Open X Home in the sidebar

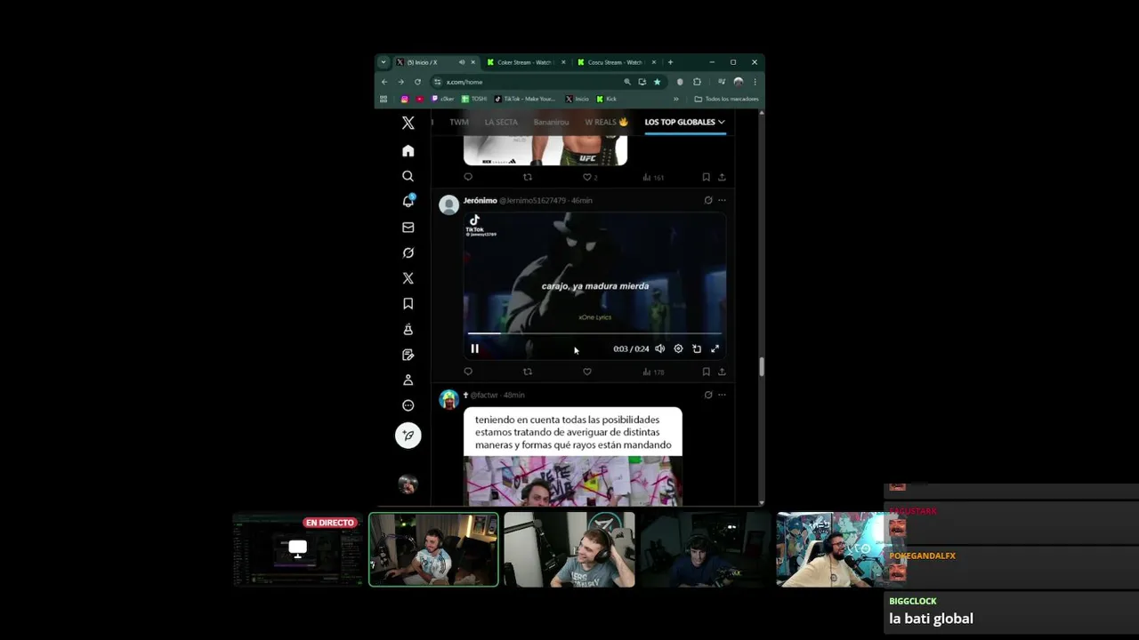[408, 151]
